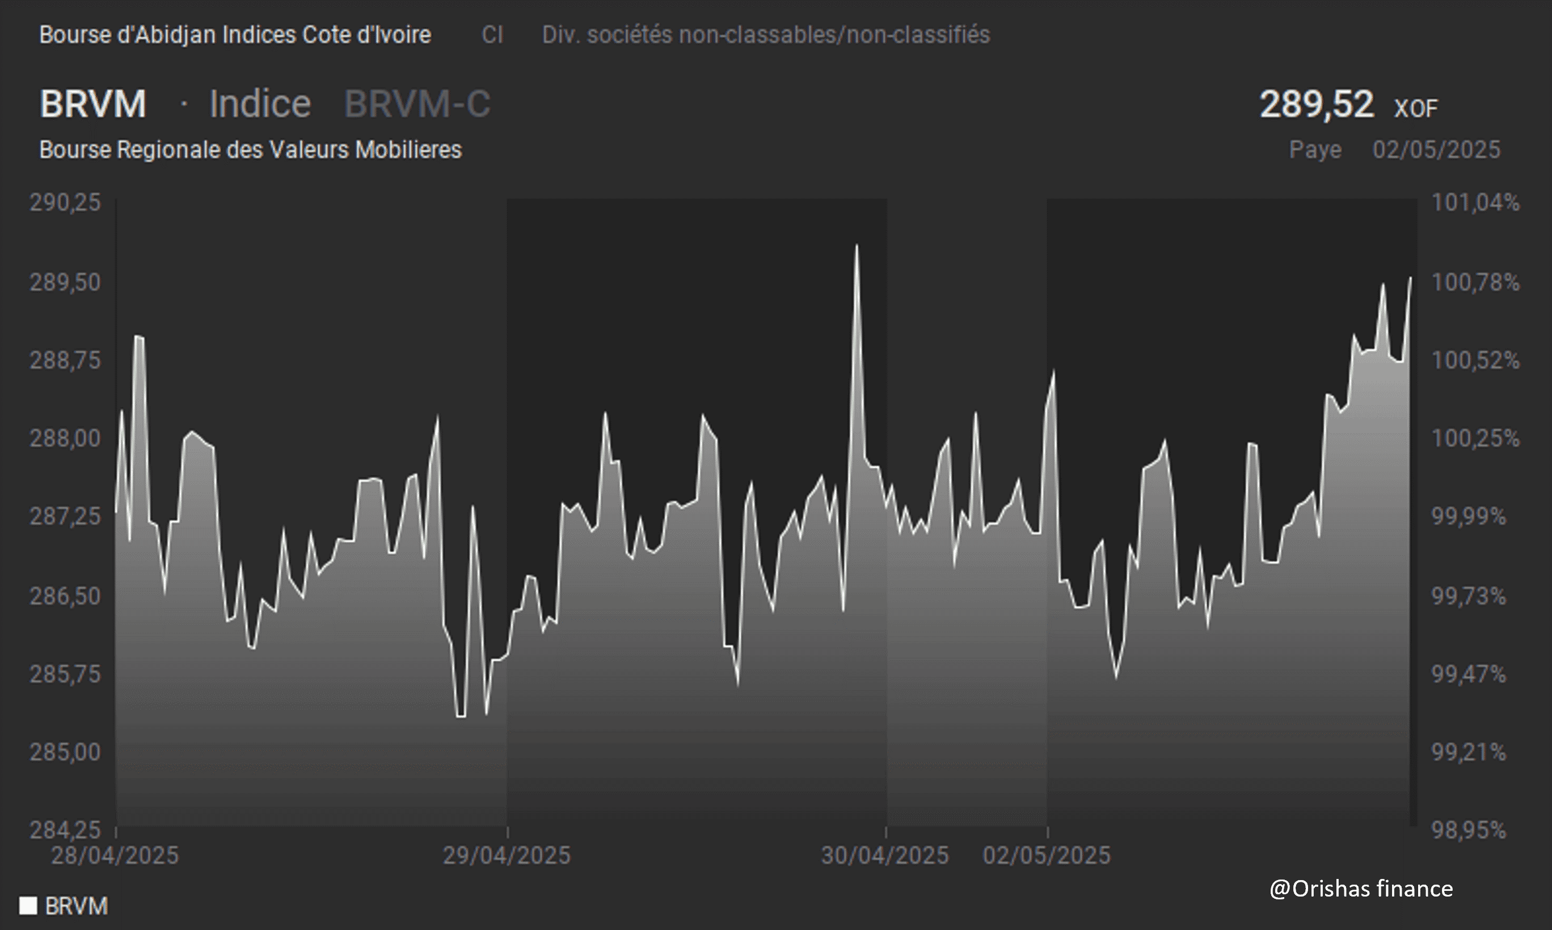Click the 98,95% right axis label
The height and width of the screenshot is (930, 1552).
point(1469,830)
